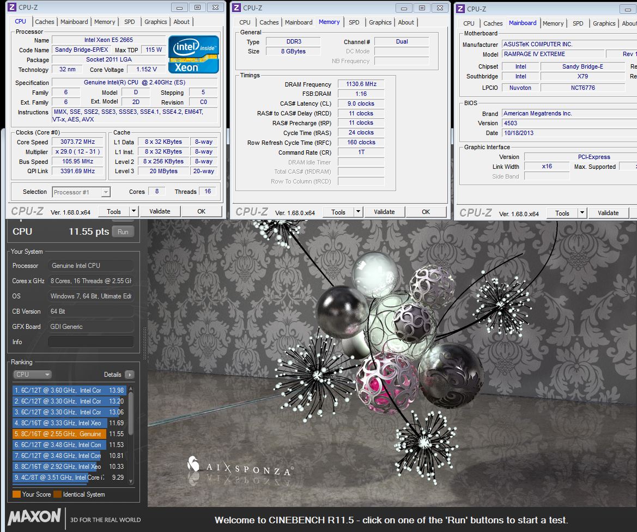Select ranking entry 4 8C/16T @ 3.33 GHz
The width and height of the screenshot is (637, 532).
(69, 423)
